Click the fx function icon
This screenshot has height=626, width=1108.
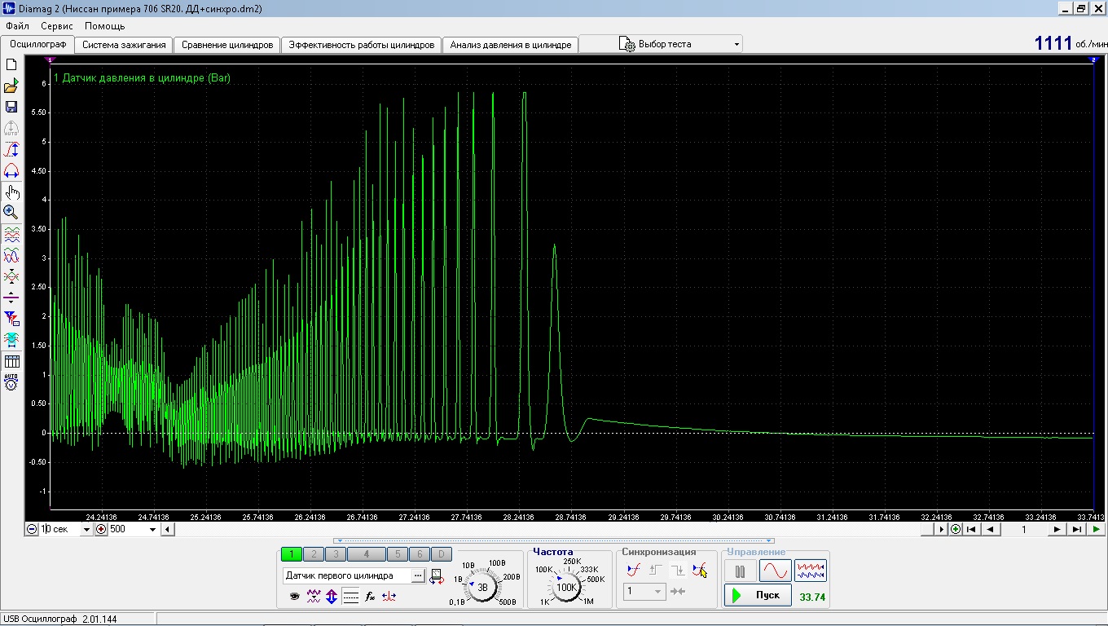(x=370, y=597)
